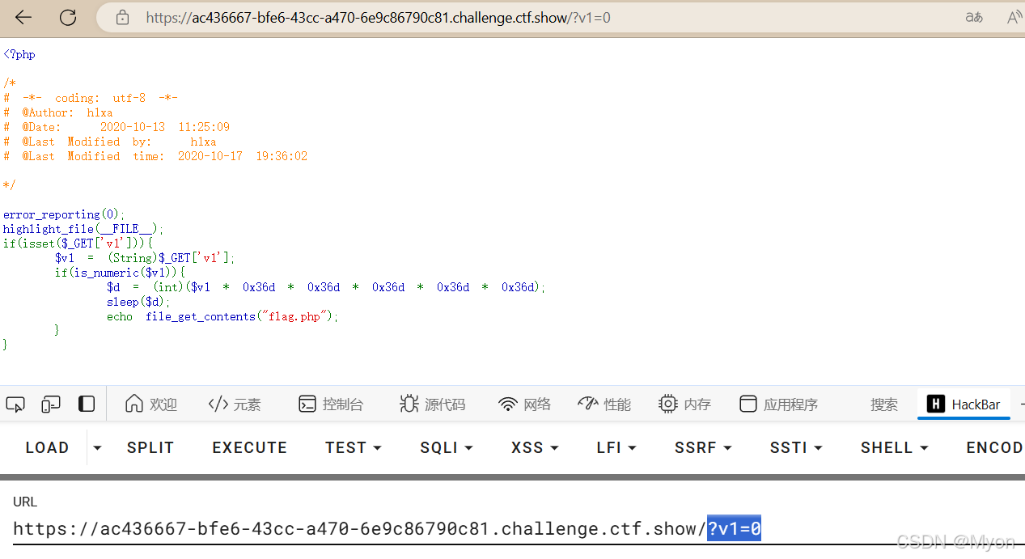Click the lock site info icon
Viewport: 1025px width, 559px height.
tap(122, 18)
